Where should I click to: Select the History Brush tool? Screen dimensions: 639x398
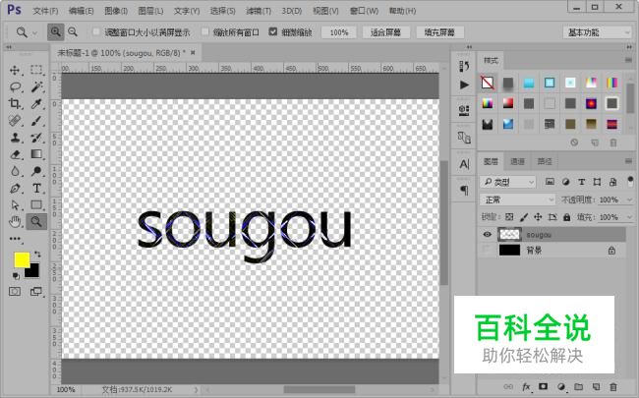[36, 138]
